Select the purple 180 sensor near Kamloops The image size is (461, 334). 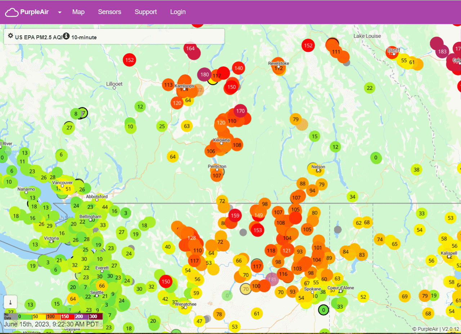[x=205, y=75]
